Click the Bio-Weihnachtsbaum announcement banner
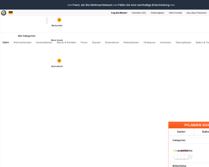209x167 pixels. tap(121, 5)
